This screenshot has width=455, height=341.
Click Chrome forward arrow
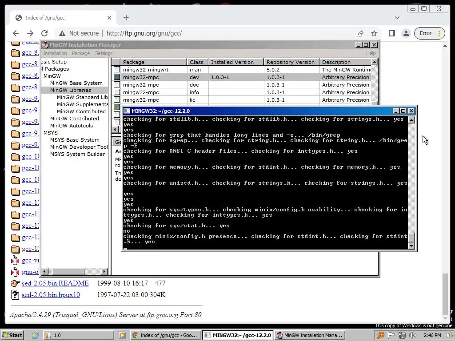pyautogui.click(x=30, y=33)
